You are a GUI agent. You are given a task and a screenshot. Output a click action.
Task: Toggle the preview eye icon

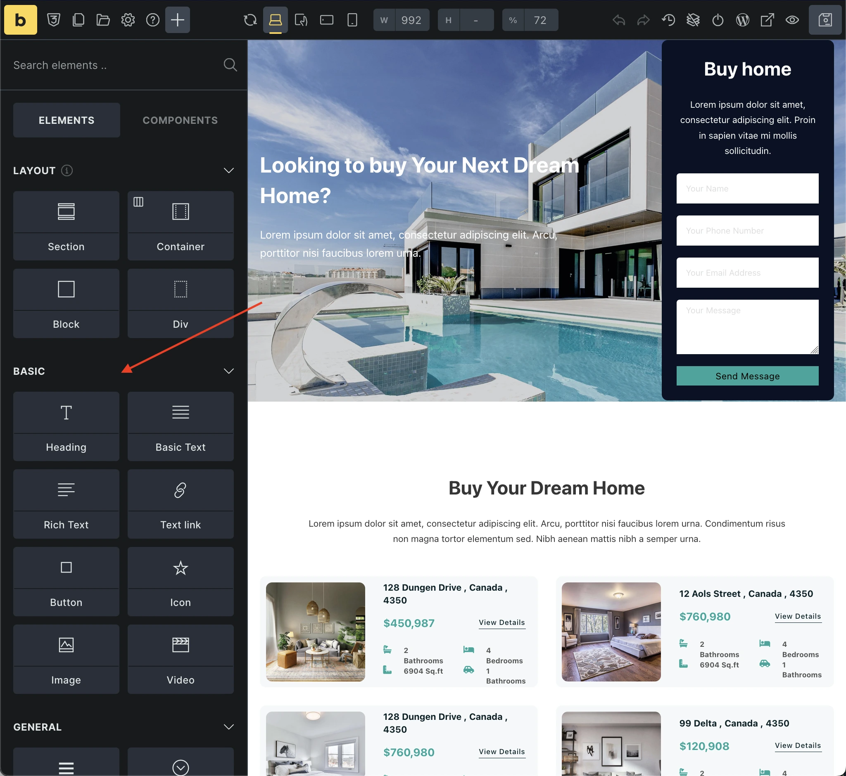[x=792, y=20]
